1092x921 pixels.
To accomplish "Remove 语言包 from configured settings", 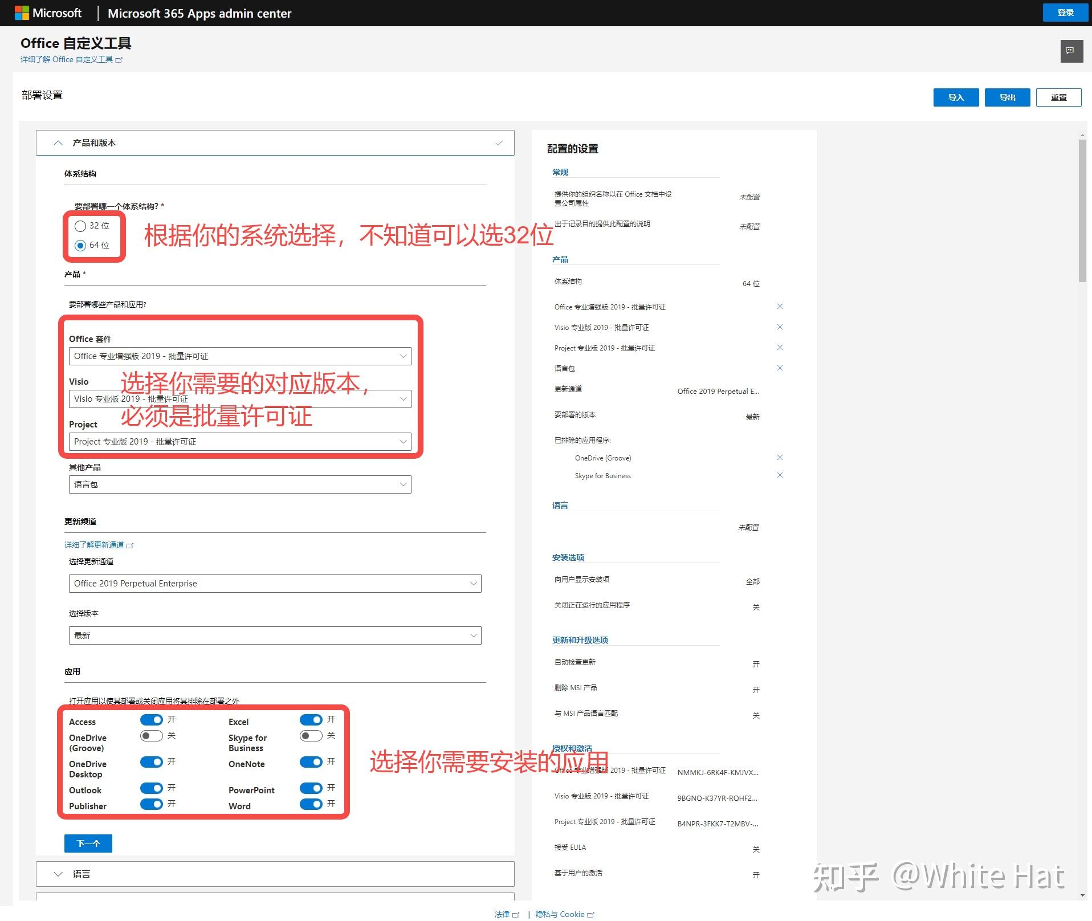I will [x=780, y=368].
